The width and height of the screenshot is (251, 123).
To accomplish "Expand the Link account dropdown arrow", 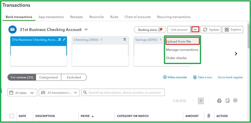I will click(x=195, y=29).
